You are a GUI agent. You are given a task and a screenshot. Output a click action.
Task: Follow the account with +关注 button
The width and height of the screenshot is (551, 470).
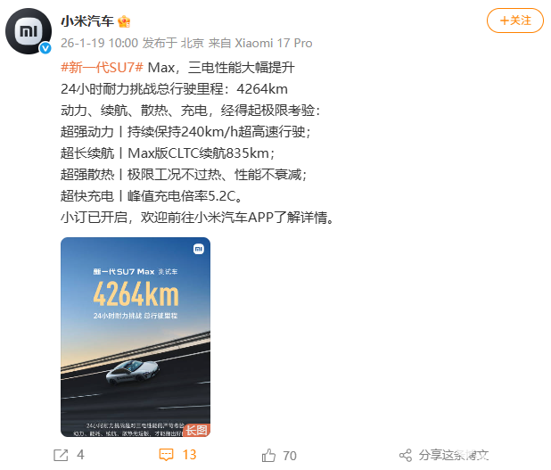[x=515, y=21]
